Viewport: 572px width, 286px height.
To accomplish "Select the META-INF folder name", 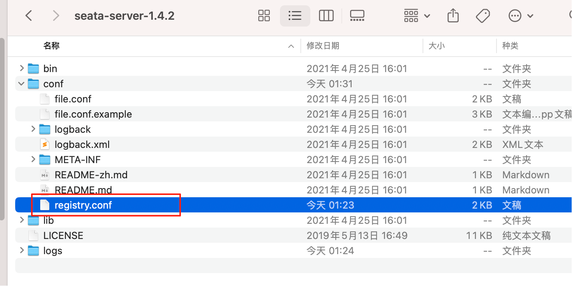I will coord(78,160).
